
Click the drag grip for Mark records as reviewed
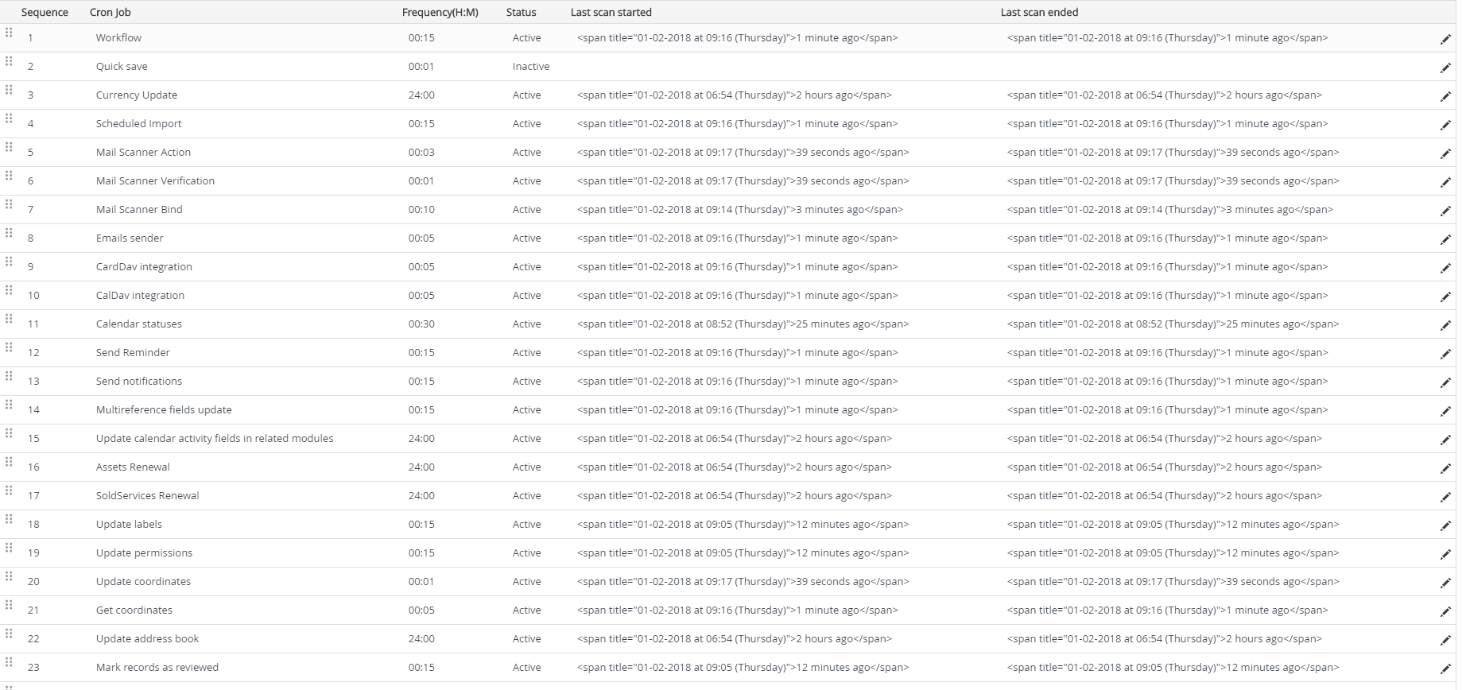[x=9, y=662]
